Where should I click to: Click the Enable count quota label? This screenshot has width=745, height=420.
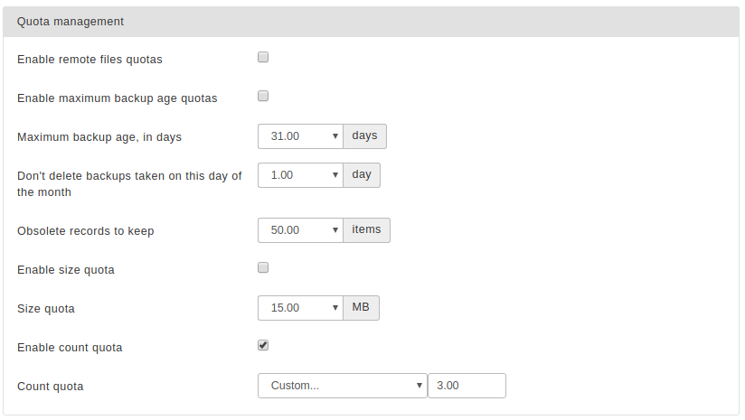point(70,348)
